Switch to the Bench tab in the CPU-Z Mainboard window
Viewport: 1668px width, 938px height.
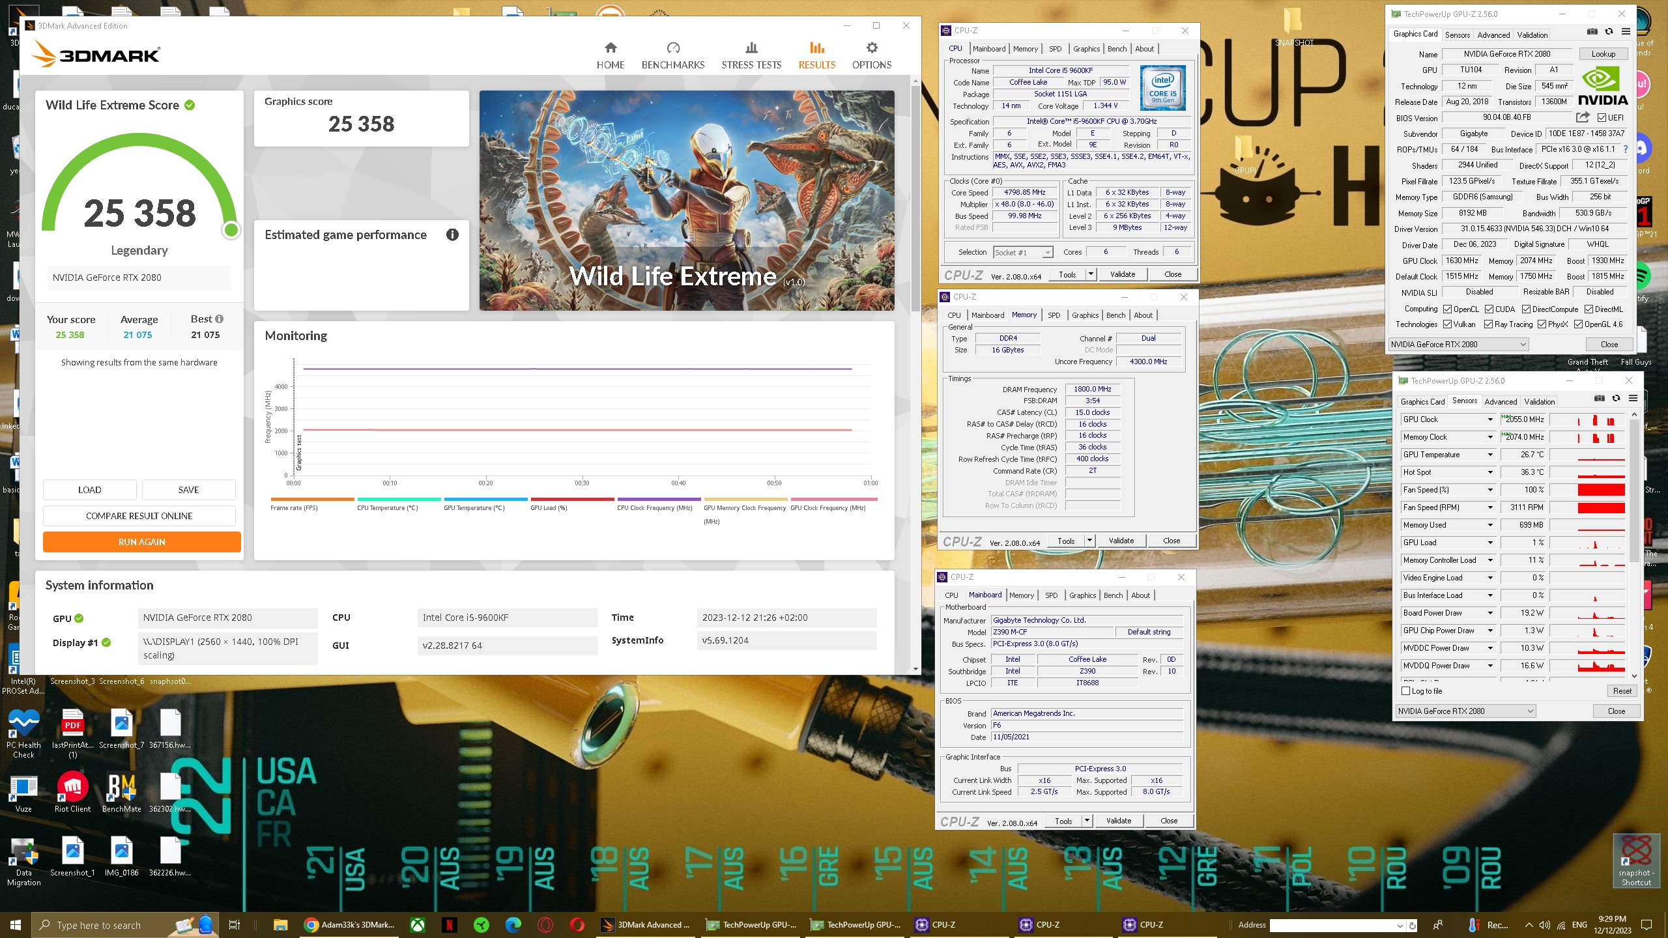1114,595
